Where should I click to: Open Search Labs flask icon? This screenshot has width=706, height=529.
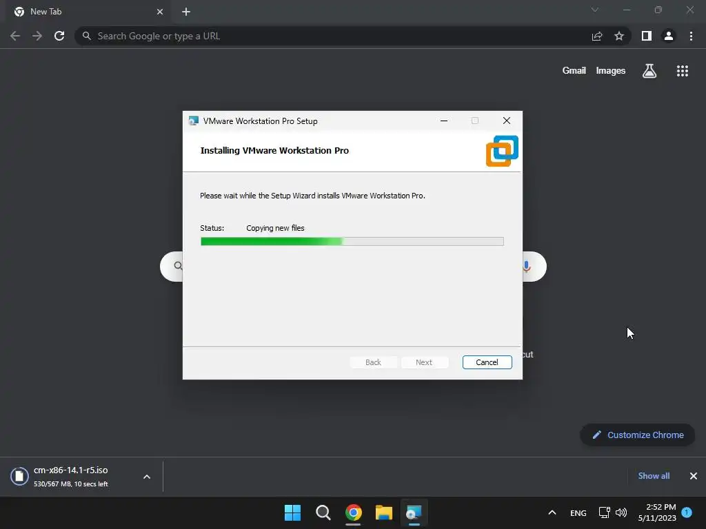649,71
